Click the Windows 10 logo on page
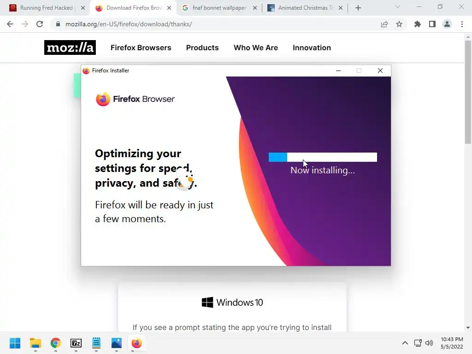 pos(232,302)
